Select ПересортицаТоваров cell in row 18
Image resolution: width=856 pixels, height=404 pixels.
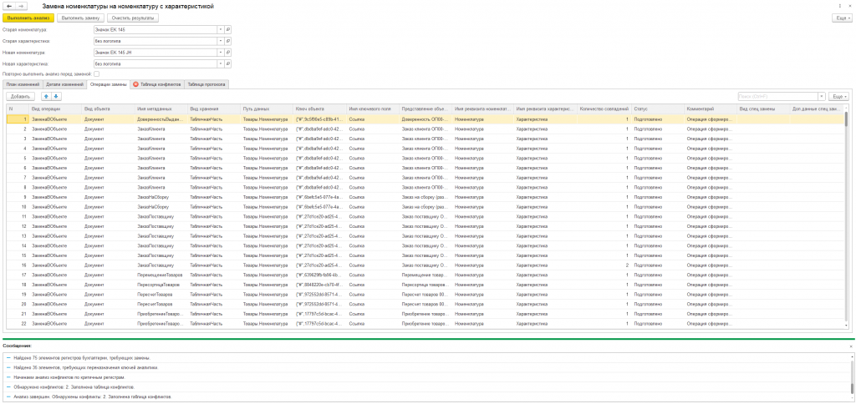click(160, 285)
